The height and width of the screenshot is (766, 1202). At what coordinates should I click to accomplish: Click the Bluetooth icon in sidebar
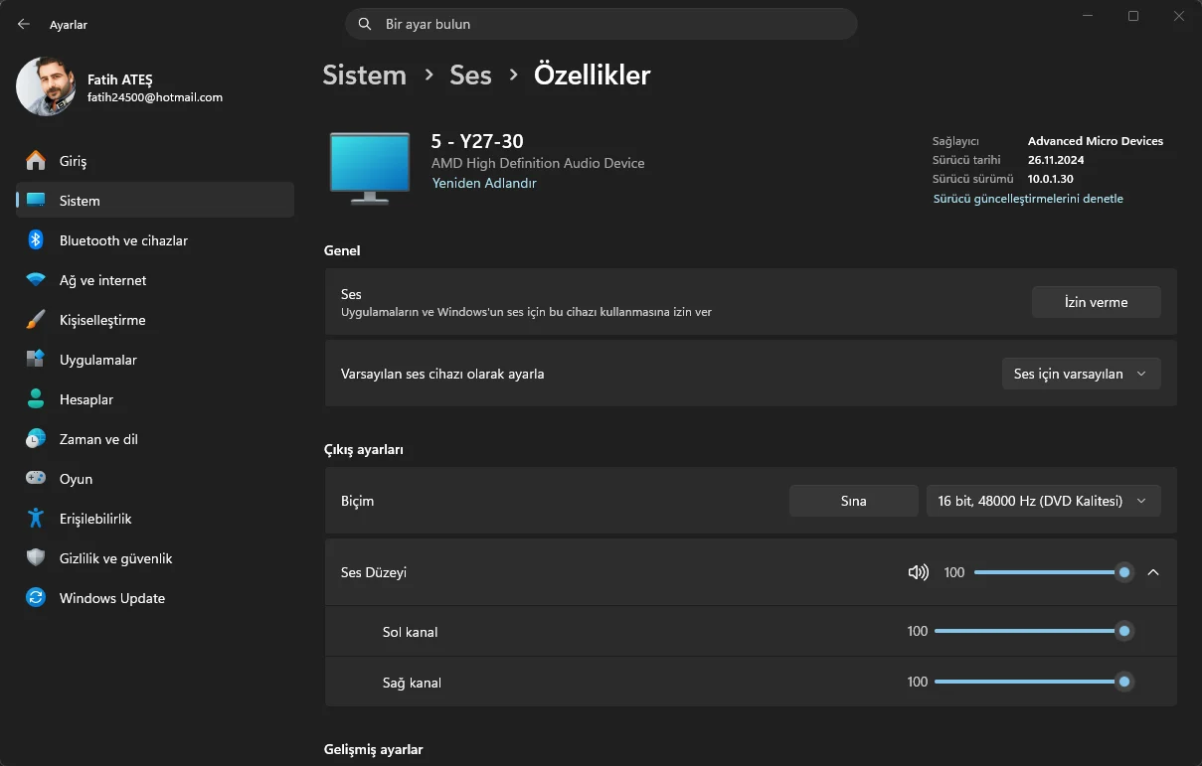36,240
